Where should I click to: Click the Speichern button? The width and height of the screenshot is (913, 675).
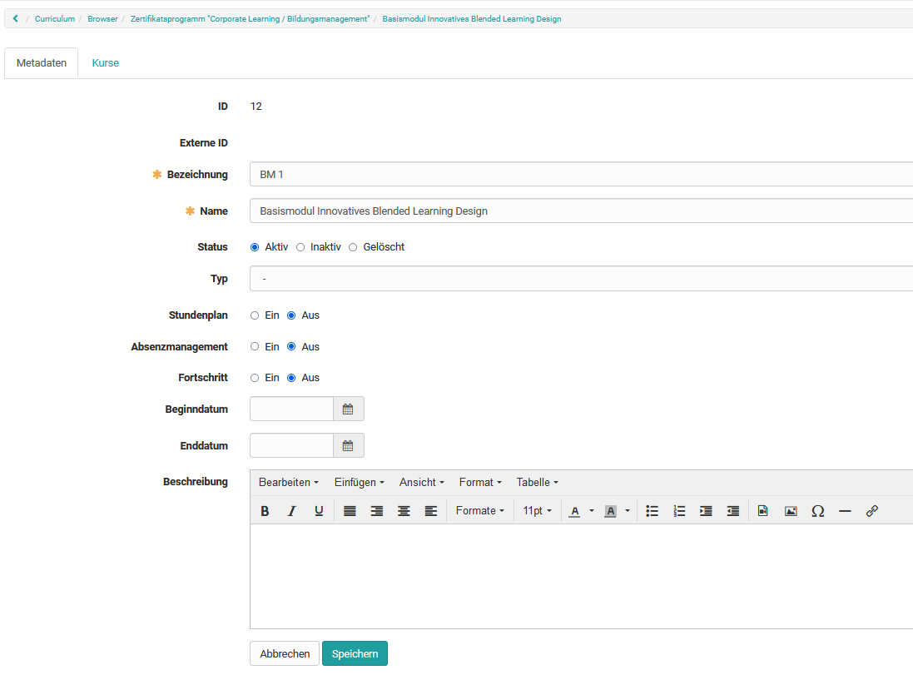pos(355,653)
